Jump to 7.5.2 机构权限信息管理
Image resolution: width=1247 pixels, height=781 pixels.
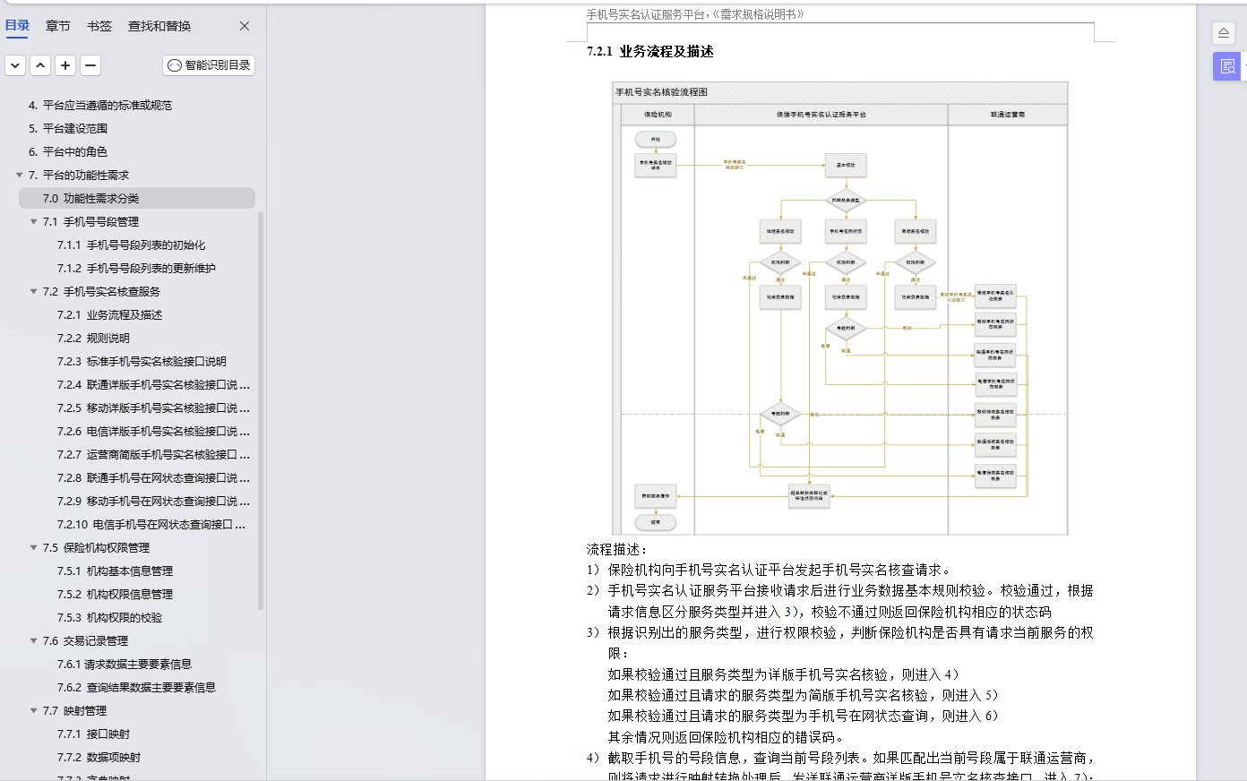[x=116, y=594]
